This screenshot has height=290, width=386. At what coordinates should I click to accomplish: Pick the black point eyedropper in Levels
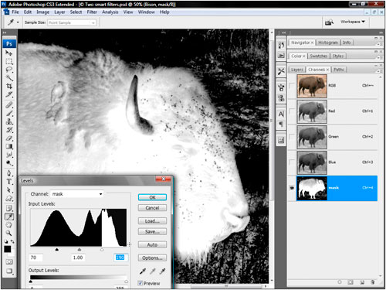(142, 271)
